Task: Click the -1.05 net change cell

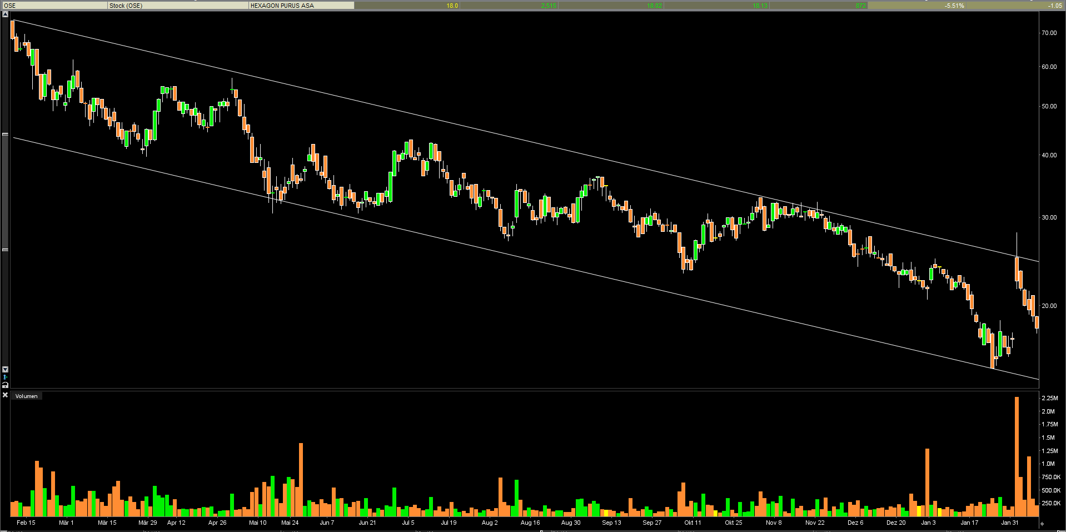Action: [x=1016, y=6]
